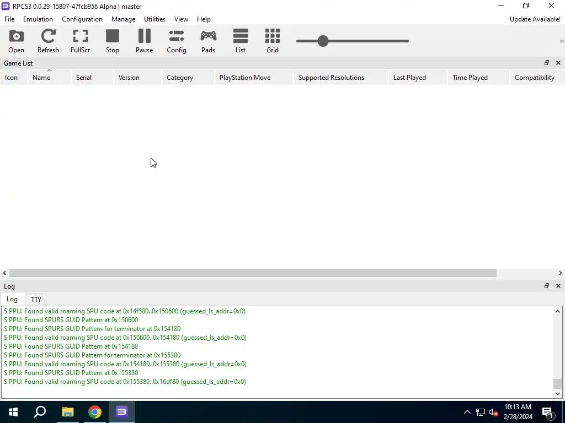Open the File menu
The image size is (565, 423).
(x=9, y=19)
